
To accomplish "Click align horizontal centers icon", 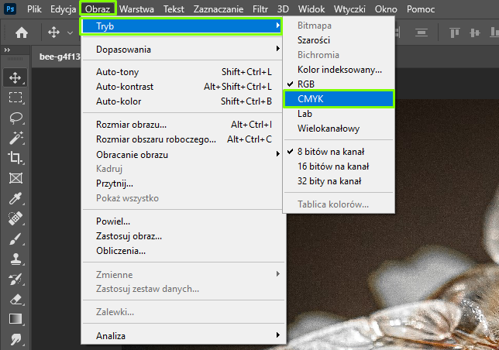I will (421, 33).
